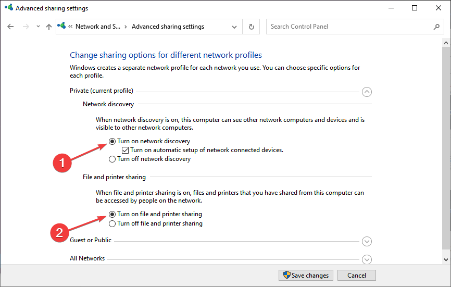Close the Advanced sharing settings window
Screen dimensions: 451x287
point(439,8)
